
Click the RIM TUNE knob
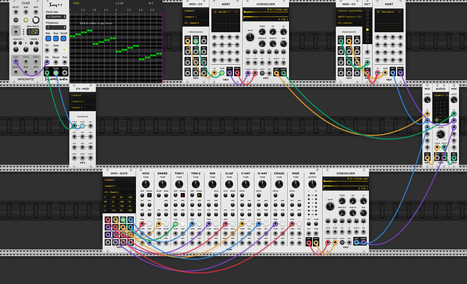pos(213,184)
